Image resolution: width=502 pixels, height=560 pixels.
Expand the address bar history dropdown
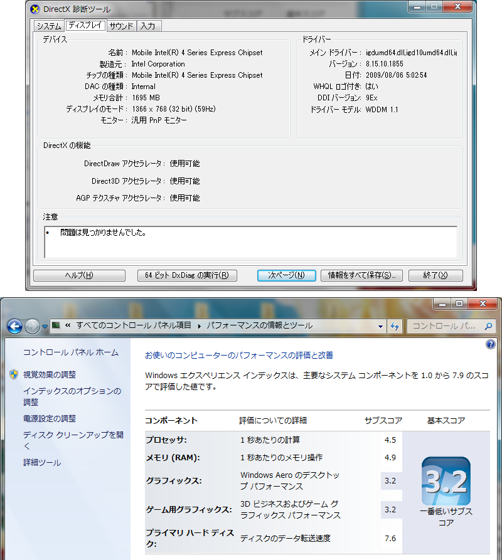coord(381,326)
